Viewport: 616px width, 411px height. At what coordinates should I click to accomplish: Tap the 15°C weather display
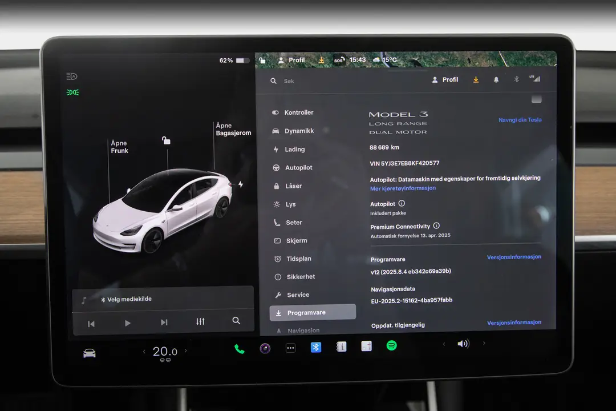point(385,60)
